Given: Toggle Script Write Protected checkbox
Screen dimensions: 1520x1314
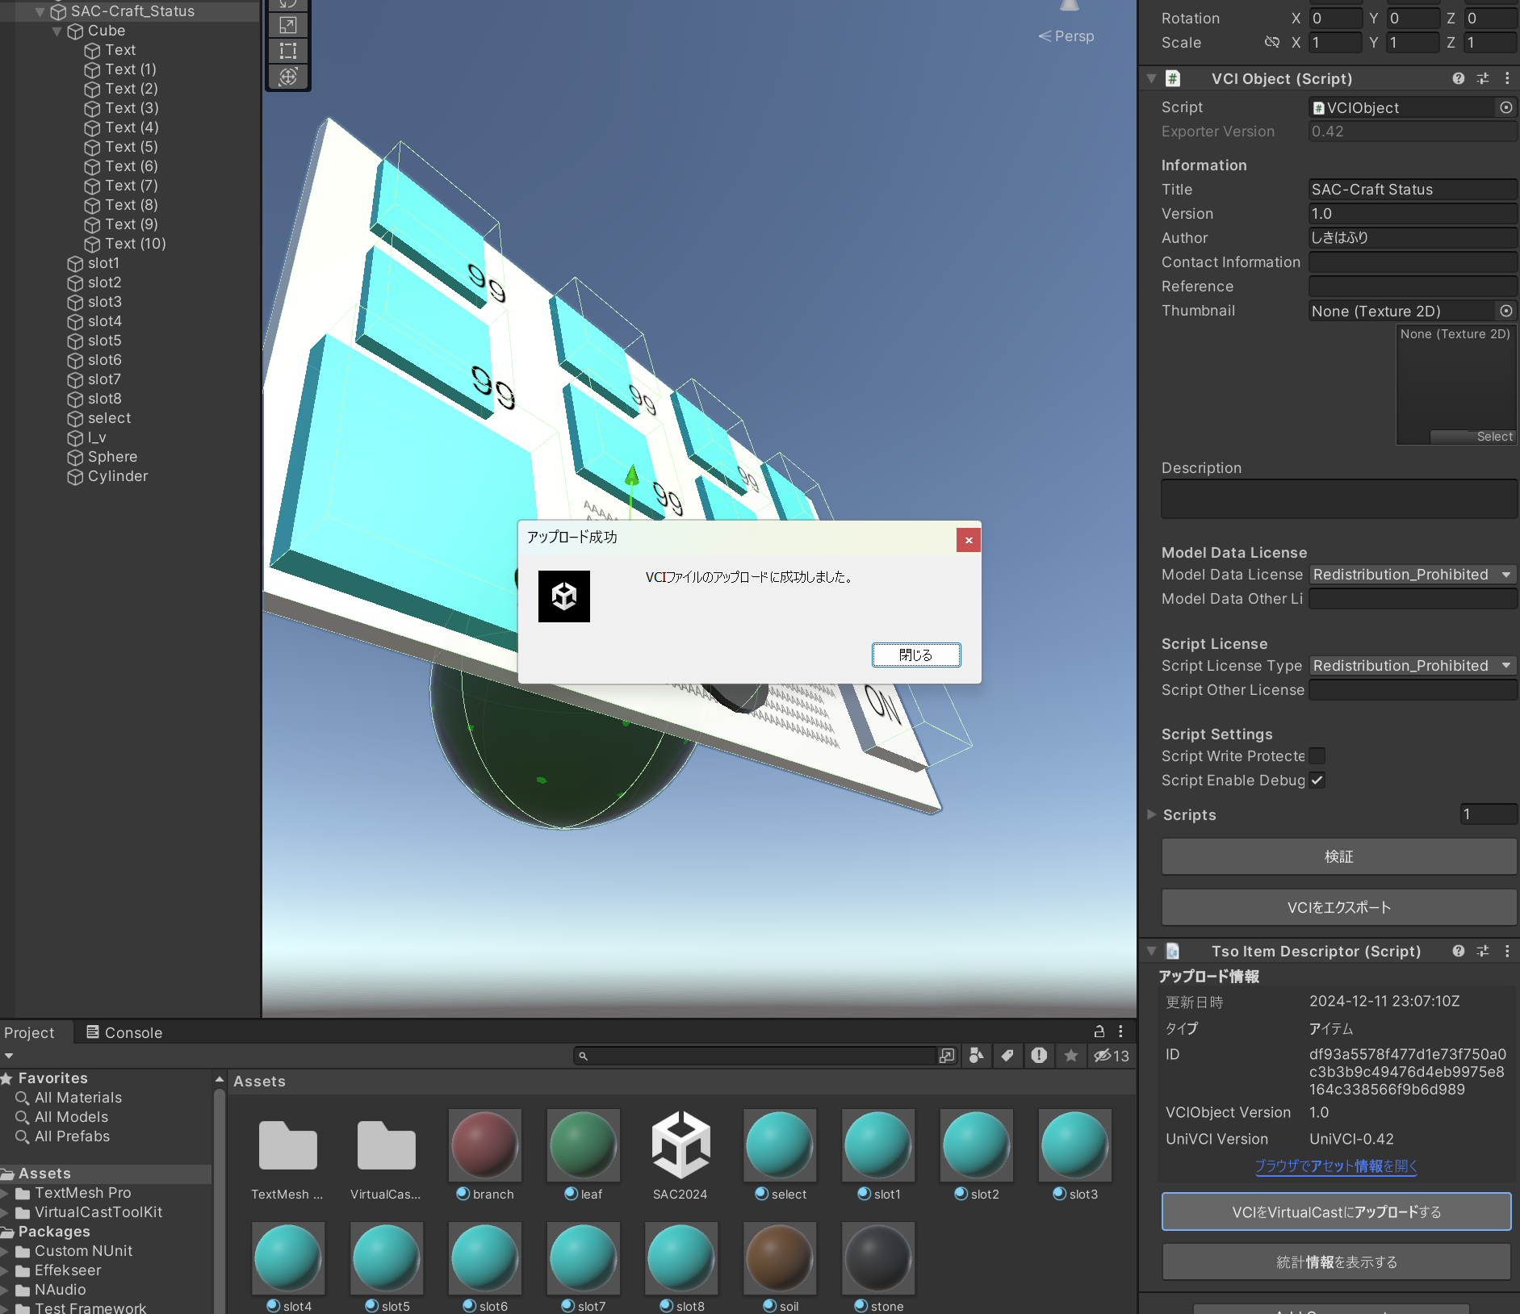Looking at the screenshot, I should click(1317, 756).
